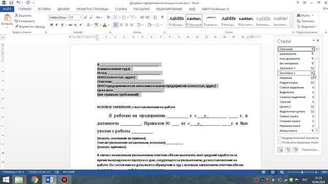Click the New Style button in Стили pane
The image size is (328, 184).
tap(280, 150)
